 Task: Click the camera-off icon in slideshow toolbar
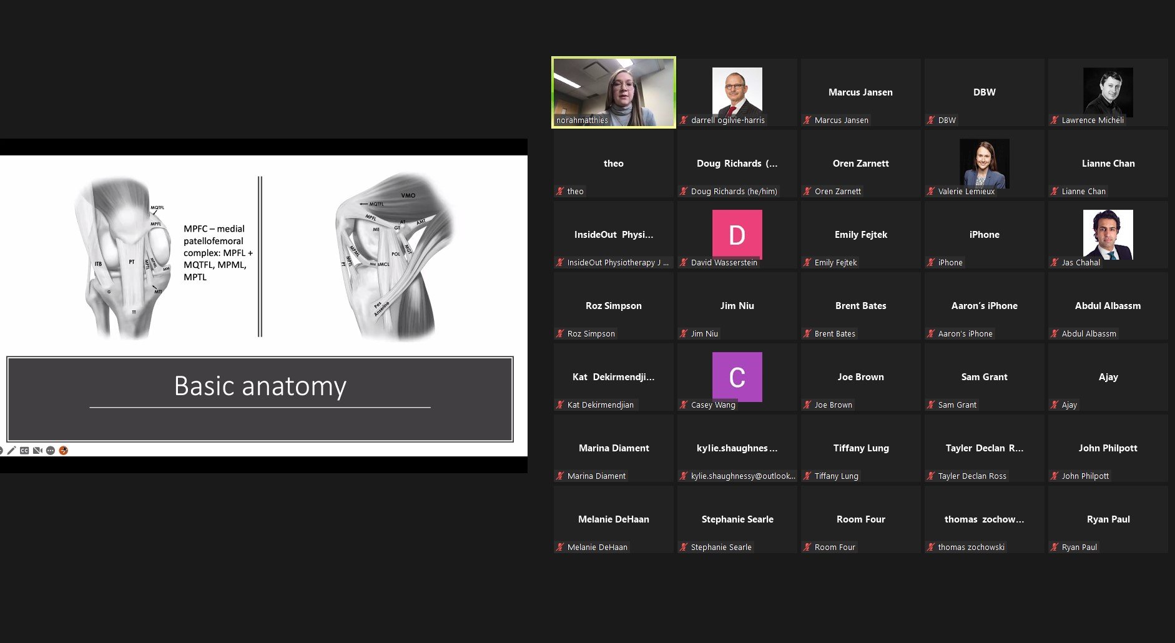coord(37,450)
